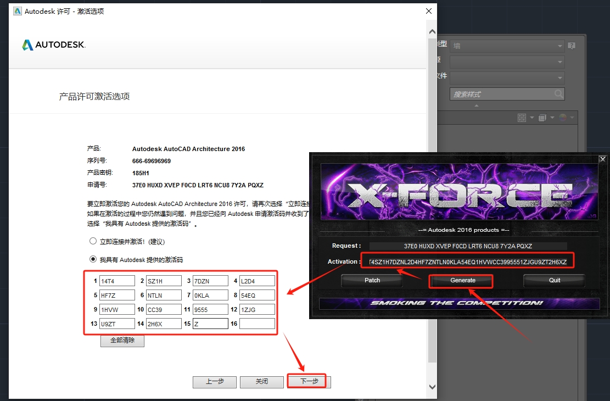The width and height of the screenshot is (610, 401).
Task: Click the Activation field in X-Force
Action: coord(468,261)
